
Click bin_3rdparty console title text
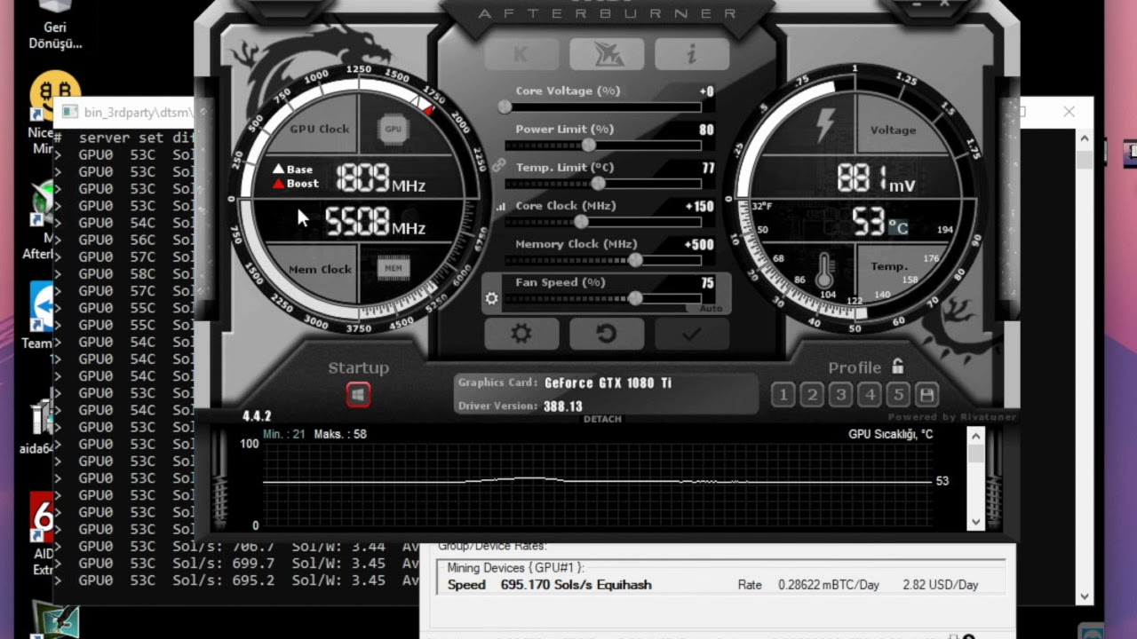point(139,112)
